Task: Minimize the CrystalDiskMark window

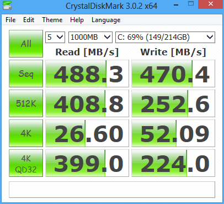Action: [x=176, y=4]
